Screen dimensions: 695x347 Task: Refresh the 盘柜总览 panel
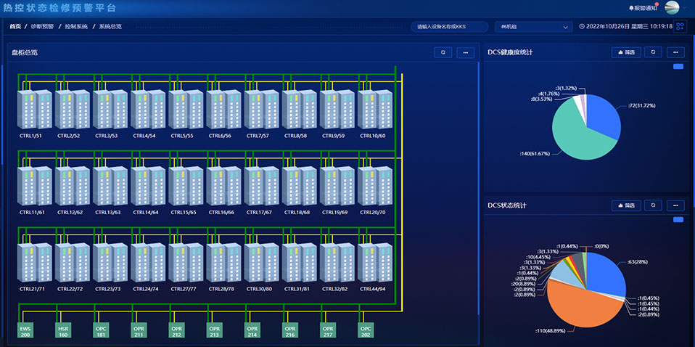pyautogui.click(x=443, y=52)
